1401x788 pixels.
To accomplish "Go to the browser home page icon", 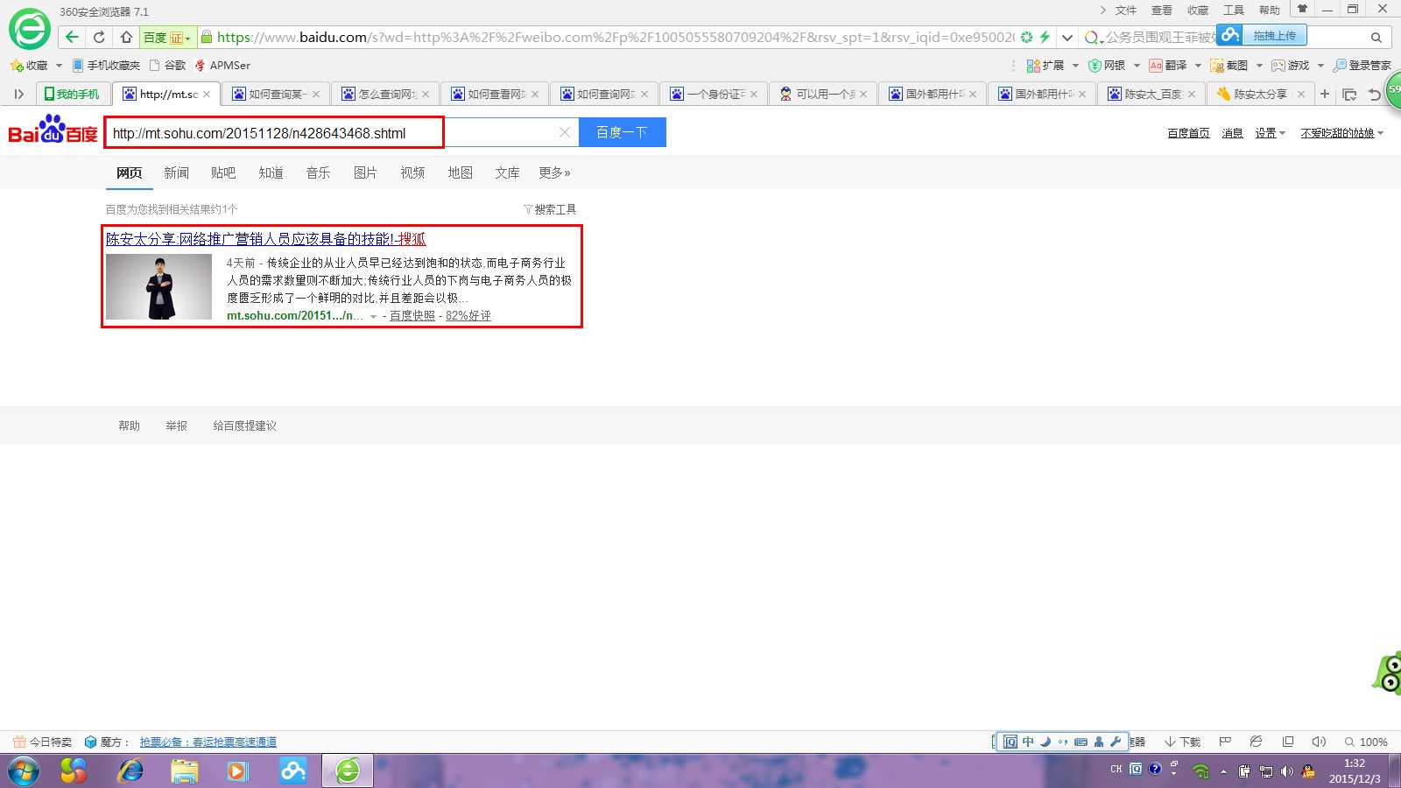I will 126,37.
